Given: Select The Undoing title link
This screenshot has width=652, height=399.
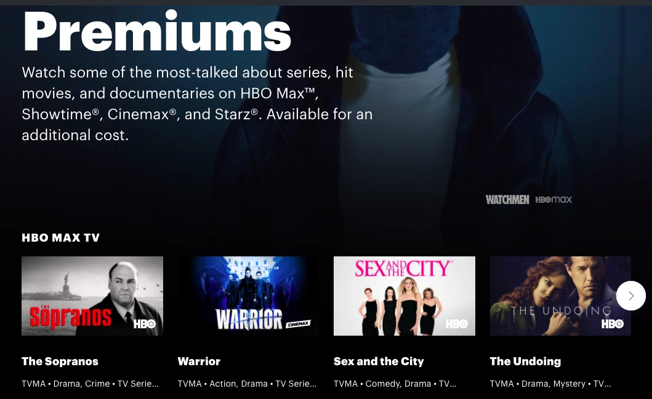Looking at the screenshot, I should tap(525, 361).
